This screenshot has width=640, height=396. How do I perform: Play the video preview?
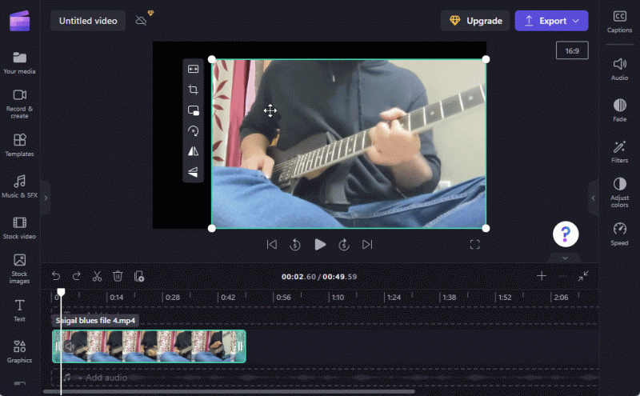coord(320,245)
